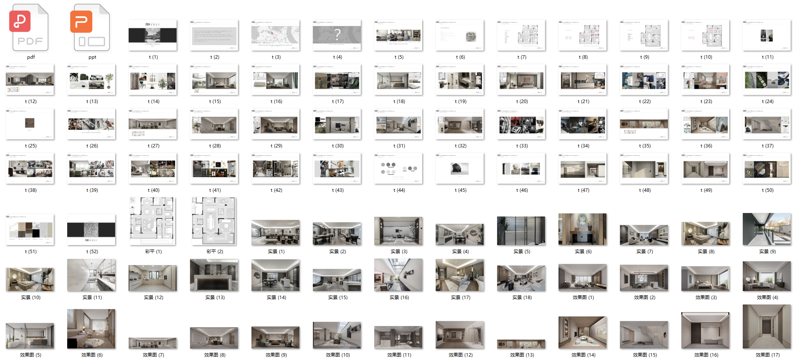Open floor plan image t (7)
798x362 pixels.
click(521, 35)
